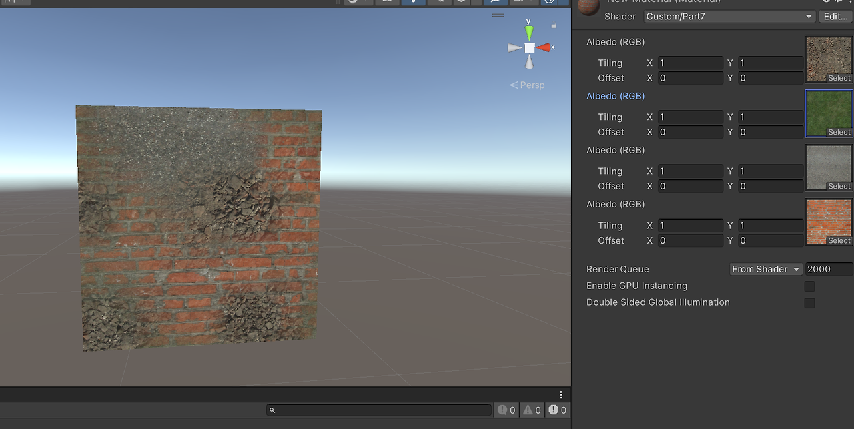Click Tiling Y field of the first Albedo texture
Image resolution: width=854 pixels, height=429 pixels.
click(771, 63)
